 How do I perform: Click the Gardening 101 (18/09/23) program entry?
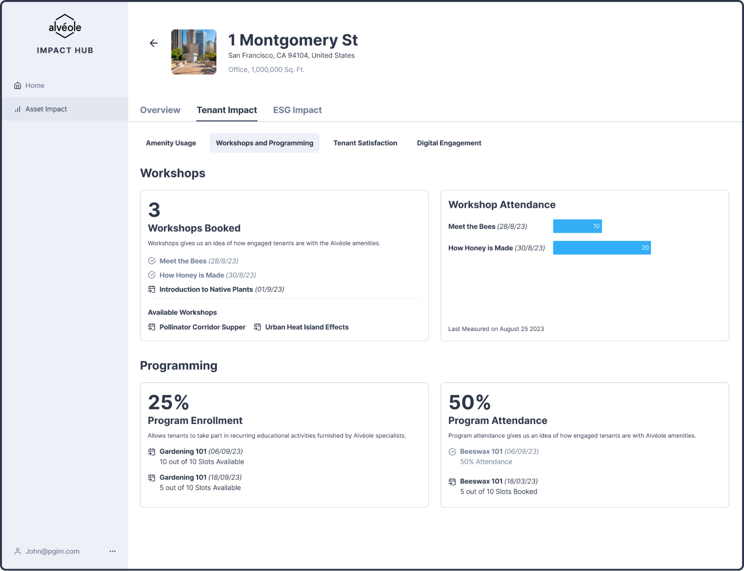(200, 478)
